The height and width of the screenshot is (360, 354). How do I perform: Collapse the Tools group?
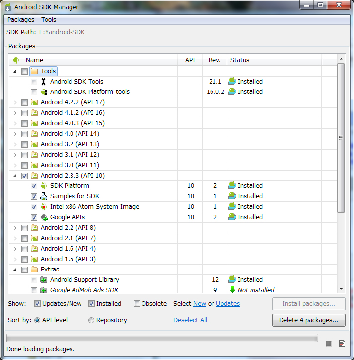pyautogui.click(x=15, y=71)
